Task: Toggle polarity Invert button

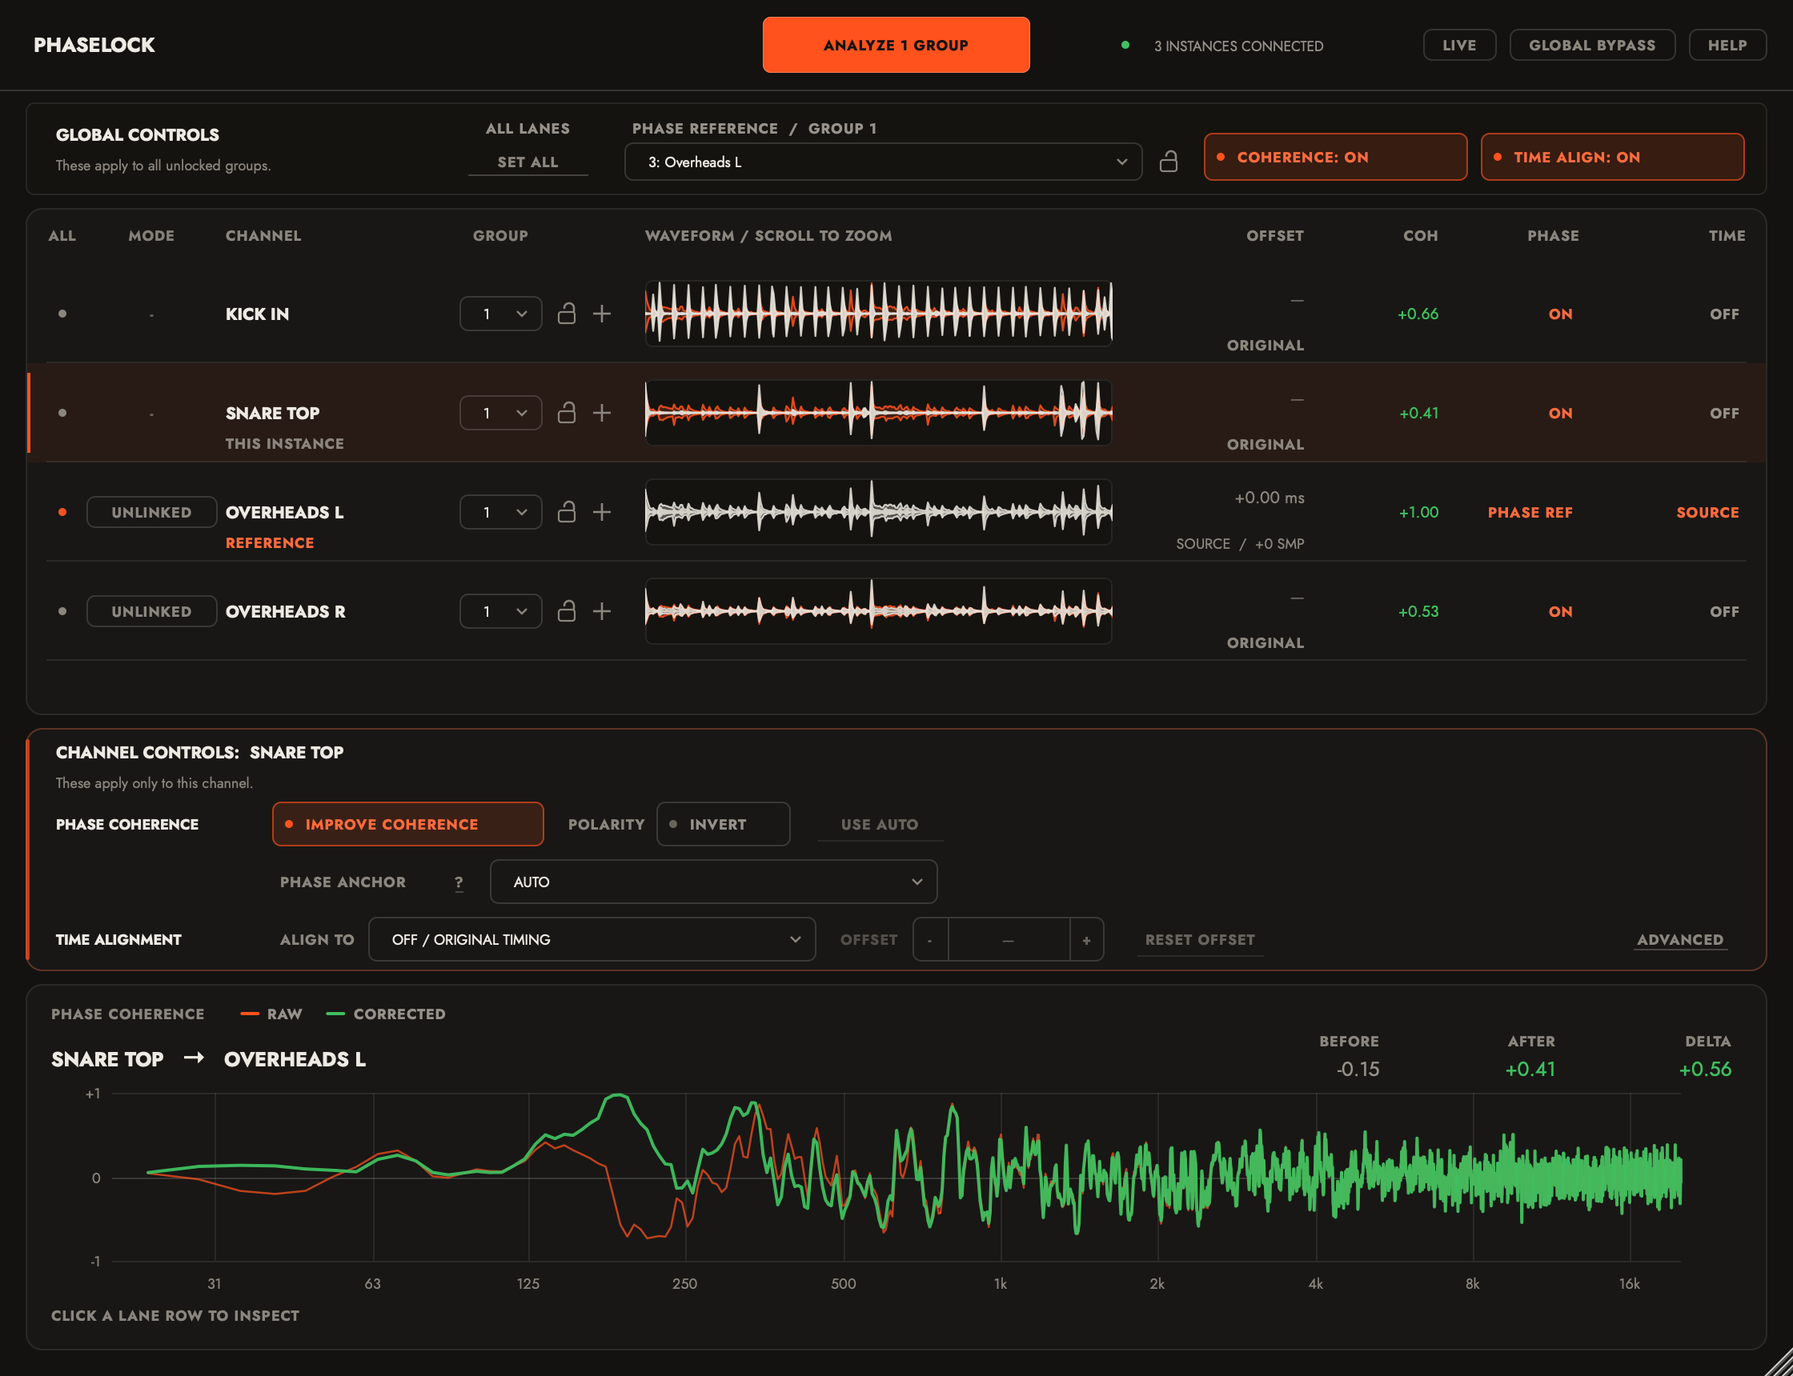Action: (x=723, y=824)
